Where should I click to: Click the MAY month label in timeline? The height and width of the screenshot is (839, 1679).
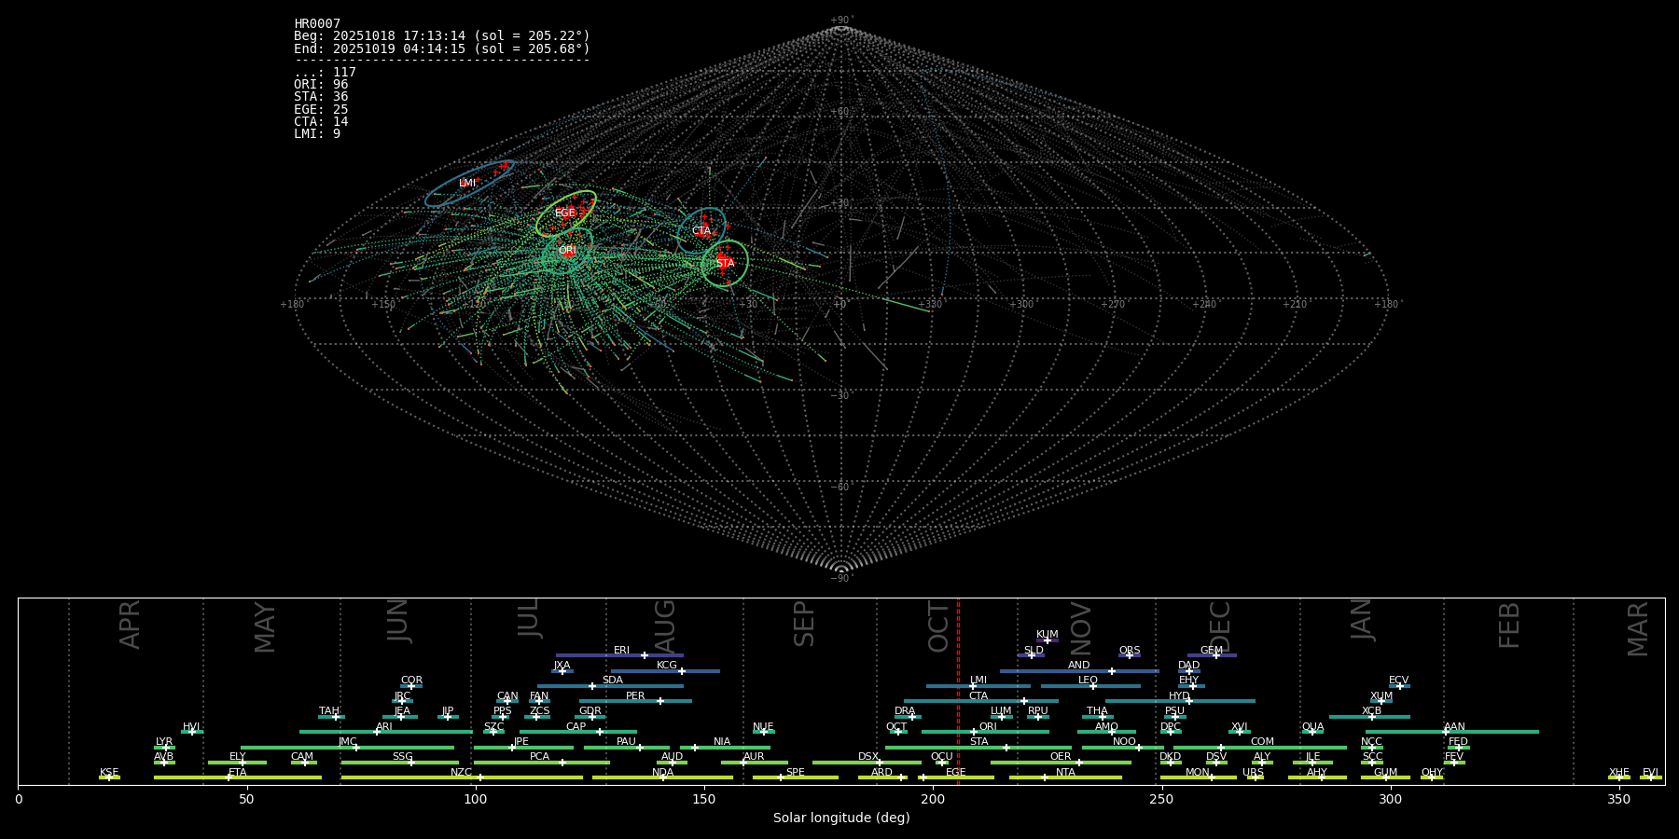[265, 627]
